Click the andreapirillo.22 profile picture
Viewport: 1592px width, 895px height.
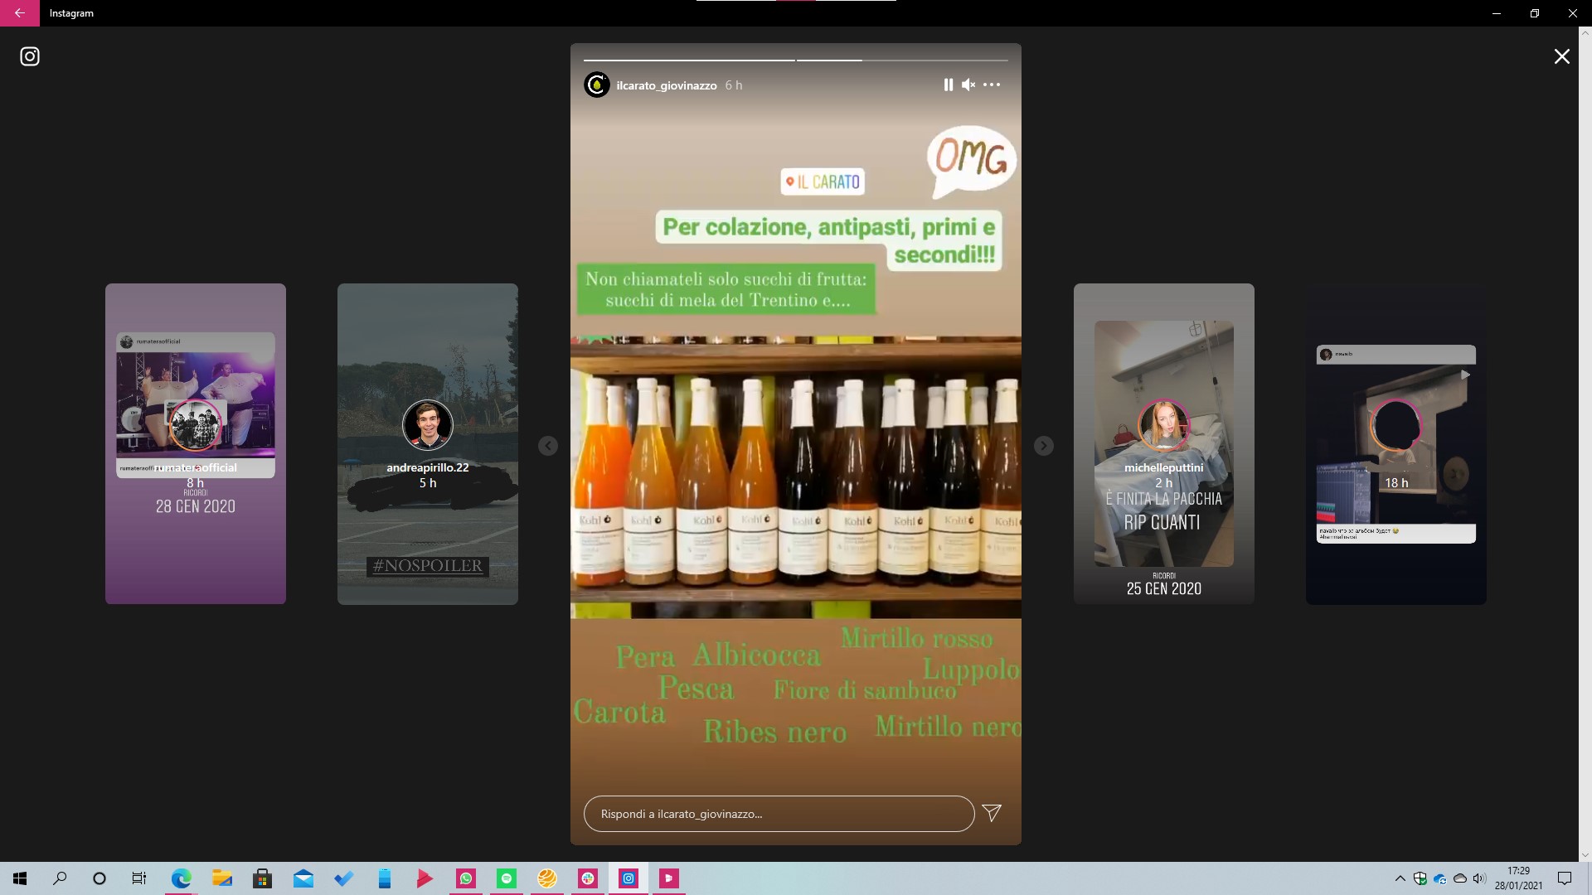point(428,425)
